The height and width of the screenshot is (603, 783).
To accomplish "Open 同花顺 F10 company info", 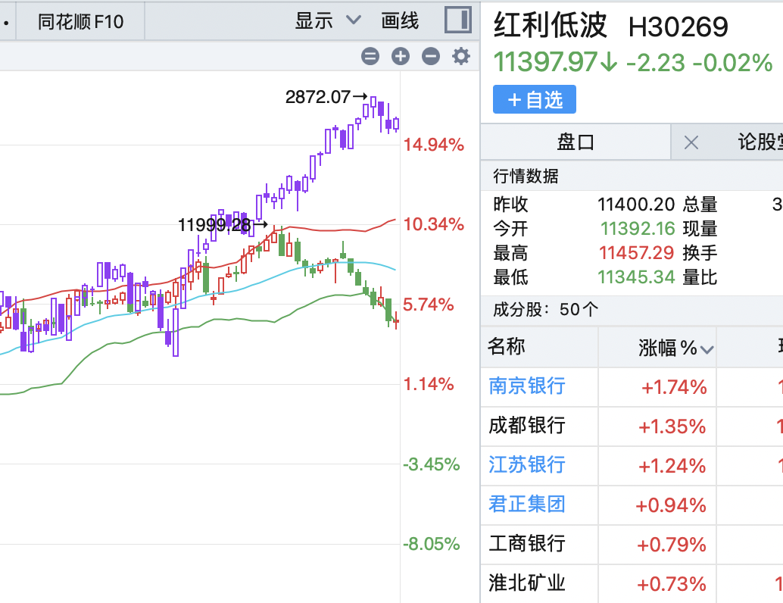I will (x=81, y=22).
